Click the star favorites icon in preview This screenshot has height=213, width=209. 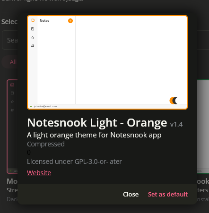click(33, 37)
